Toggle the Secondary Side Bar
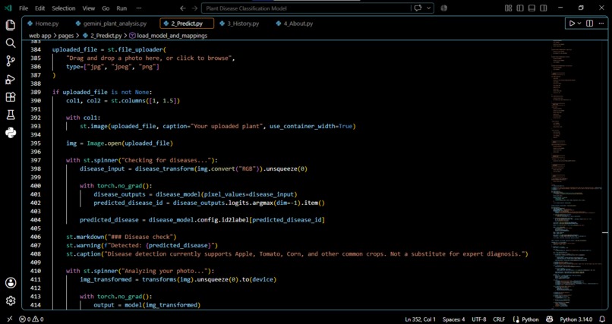The height and width of the screenshot is (324, 612). click(544, 8)
